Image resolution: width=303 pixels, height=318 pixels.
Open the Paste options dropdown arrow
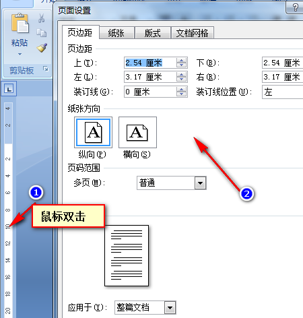tap(20, 54)
